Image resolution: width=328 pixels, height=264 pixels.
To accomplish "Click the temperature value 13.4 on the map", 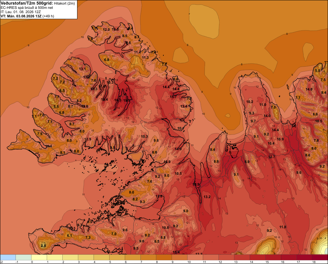I will [184, 106].
